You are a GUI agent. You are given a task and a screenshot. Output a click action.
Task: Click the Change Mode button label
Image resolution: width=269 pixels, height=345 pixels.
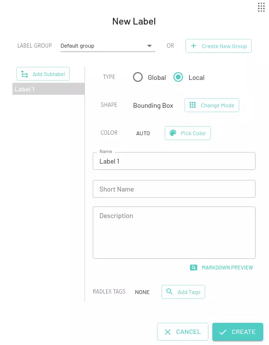218,105
